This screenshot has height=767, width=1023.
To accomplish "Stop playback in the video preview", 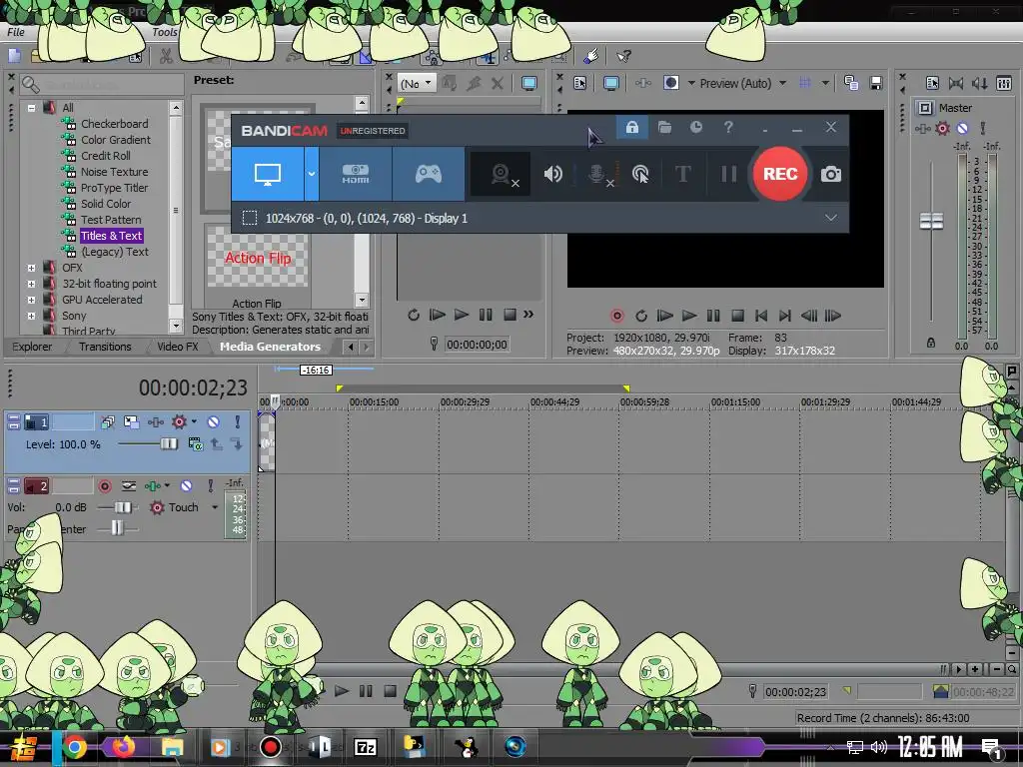I will [x=738, y=317].
